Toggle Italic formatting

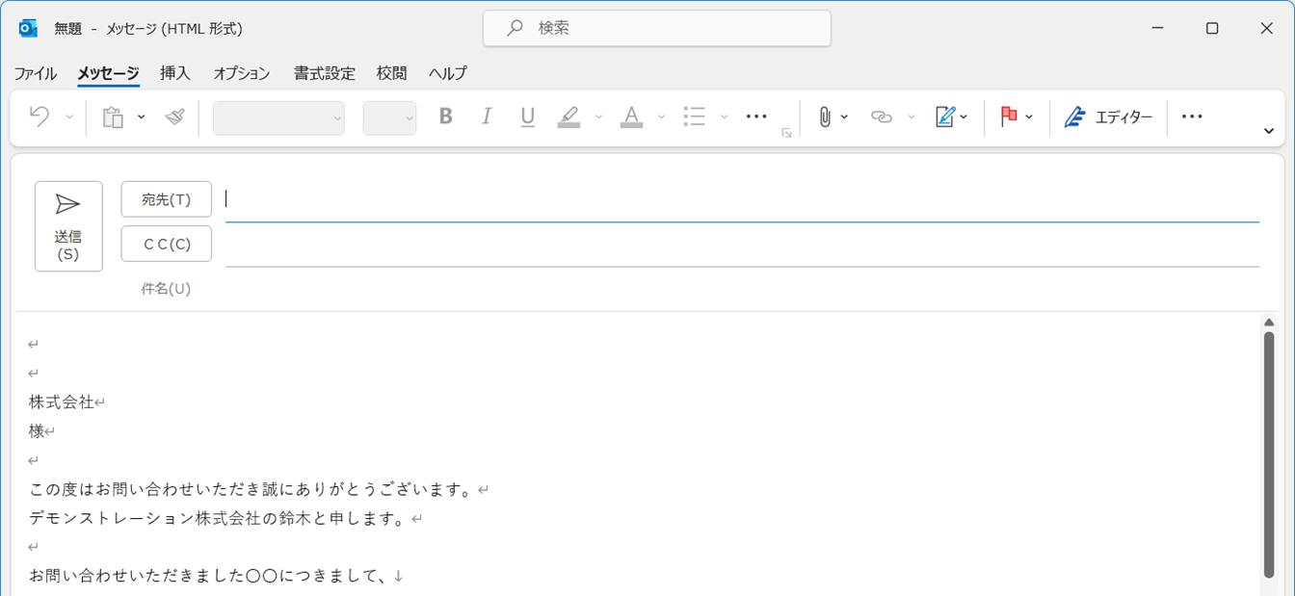click(x=487, y=117)
